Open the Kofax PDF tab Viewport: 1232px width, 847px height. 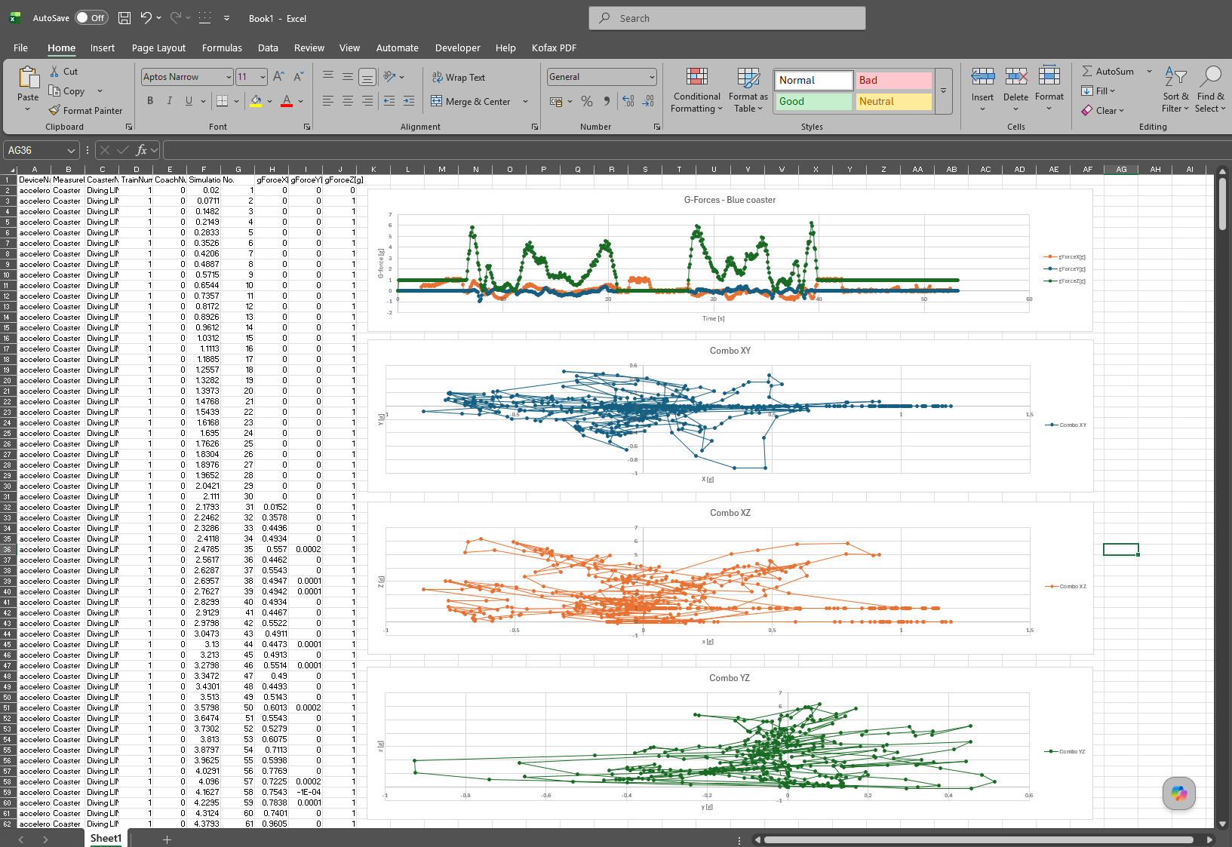point(554,48)
